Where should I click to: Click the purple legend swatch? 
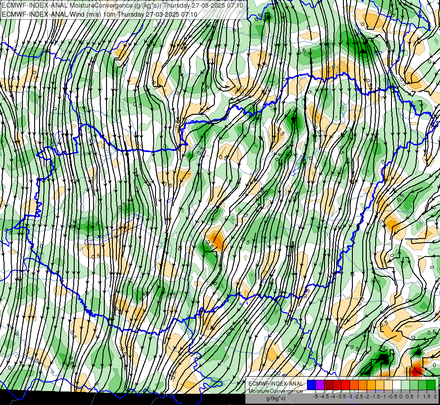[320, 385]
